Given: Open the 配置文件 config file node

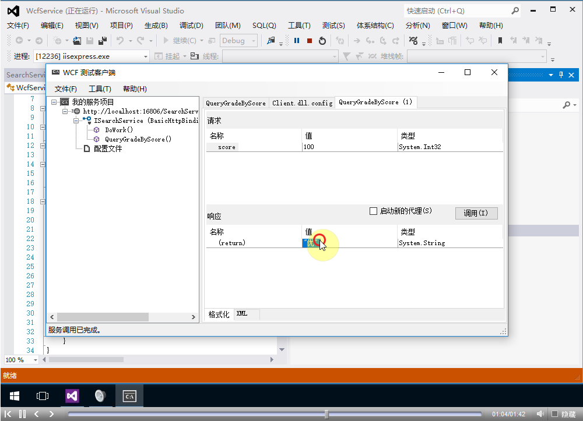Looking at the screenshot, I should (x=108, y=148).
